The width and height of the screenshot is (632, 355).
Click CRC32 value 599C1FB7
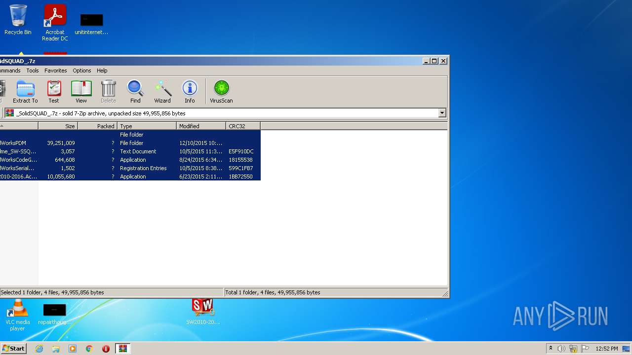[241, 168]
